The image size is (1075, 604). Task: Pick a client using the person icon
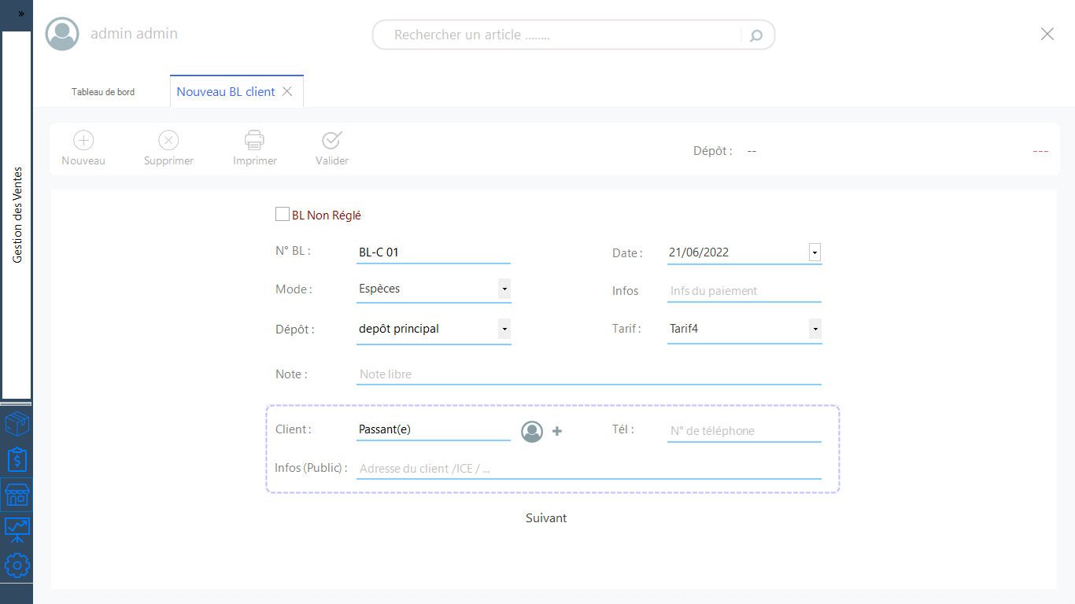click(x=532, y=431)
